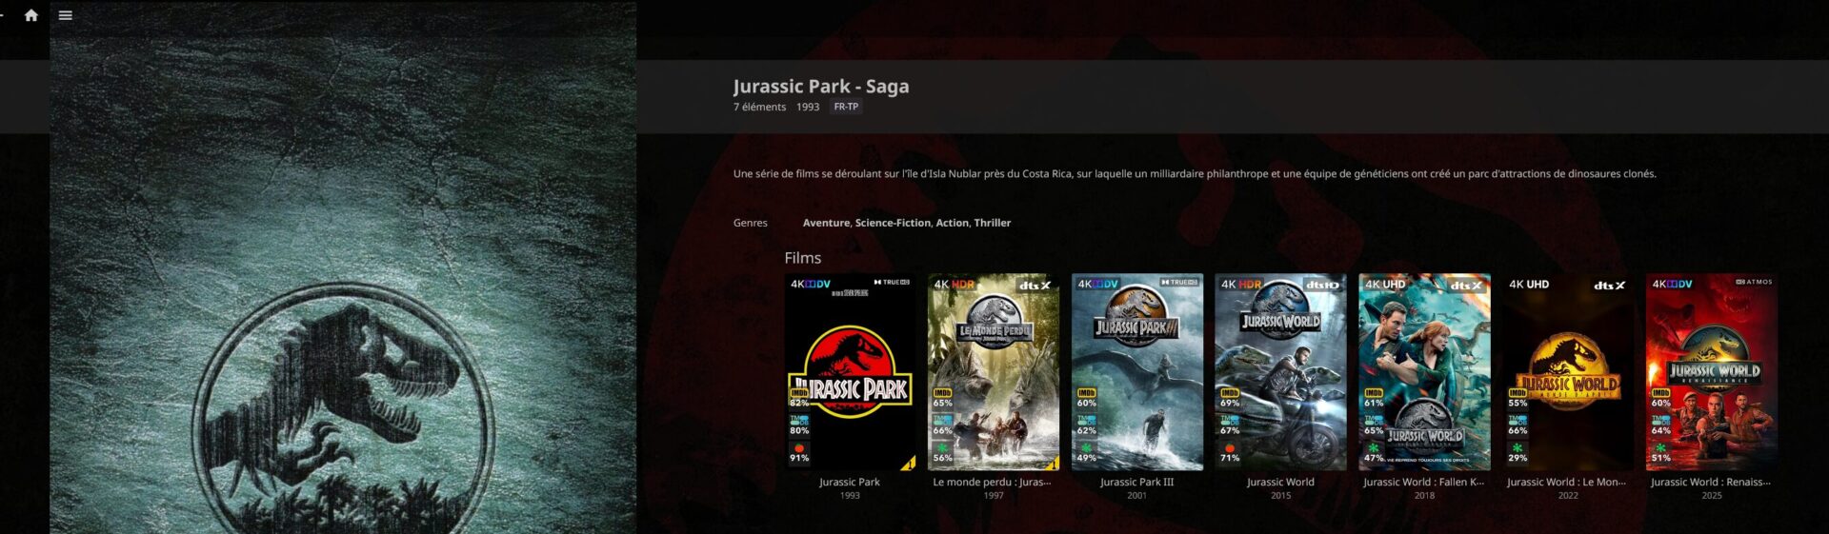This screenshot has width=1829, height=534.
Task: Click 'Jurassic World : Fallen K...' title text
Action: coord(1424,482)
